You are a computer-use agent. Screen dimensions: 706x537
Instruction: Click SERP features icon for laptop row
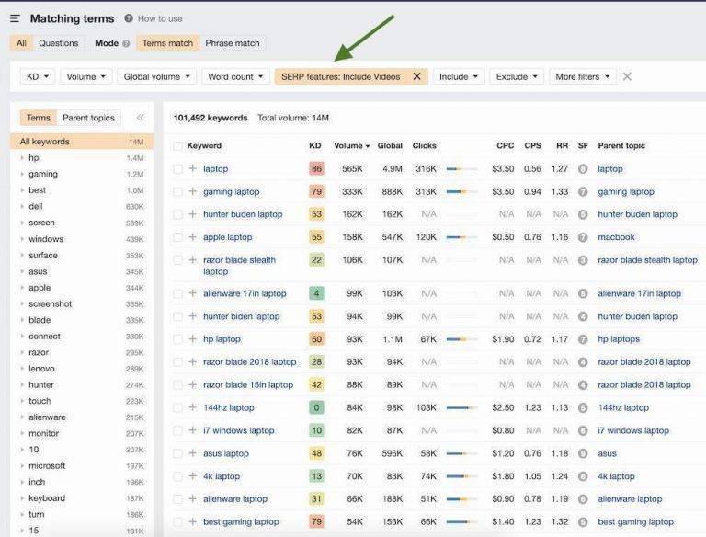[583, 169]
